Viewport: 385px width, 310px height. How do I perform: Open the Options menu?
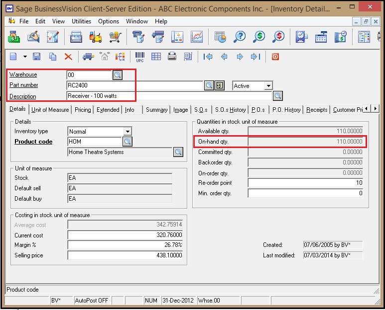click(109, 21)
